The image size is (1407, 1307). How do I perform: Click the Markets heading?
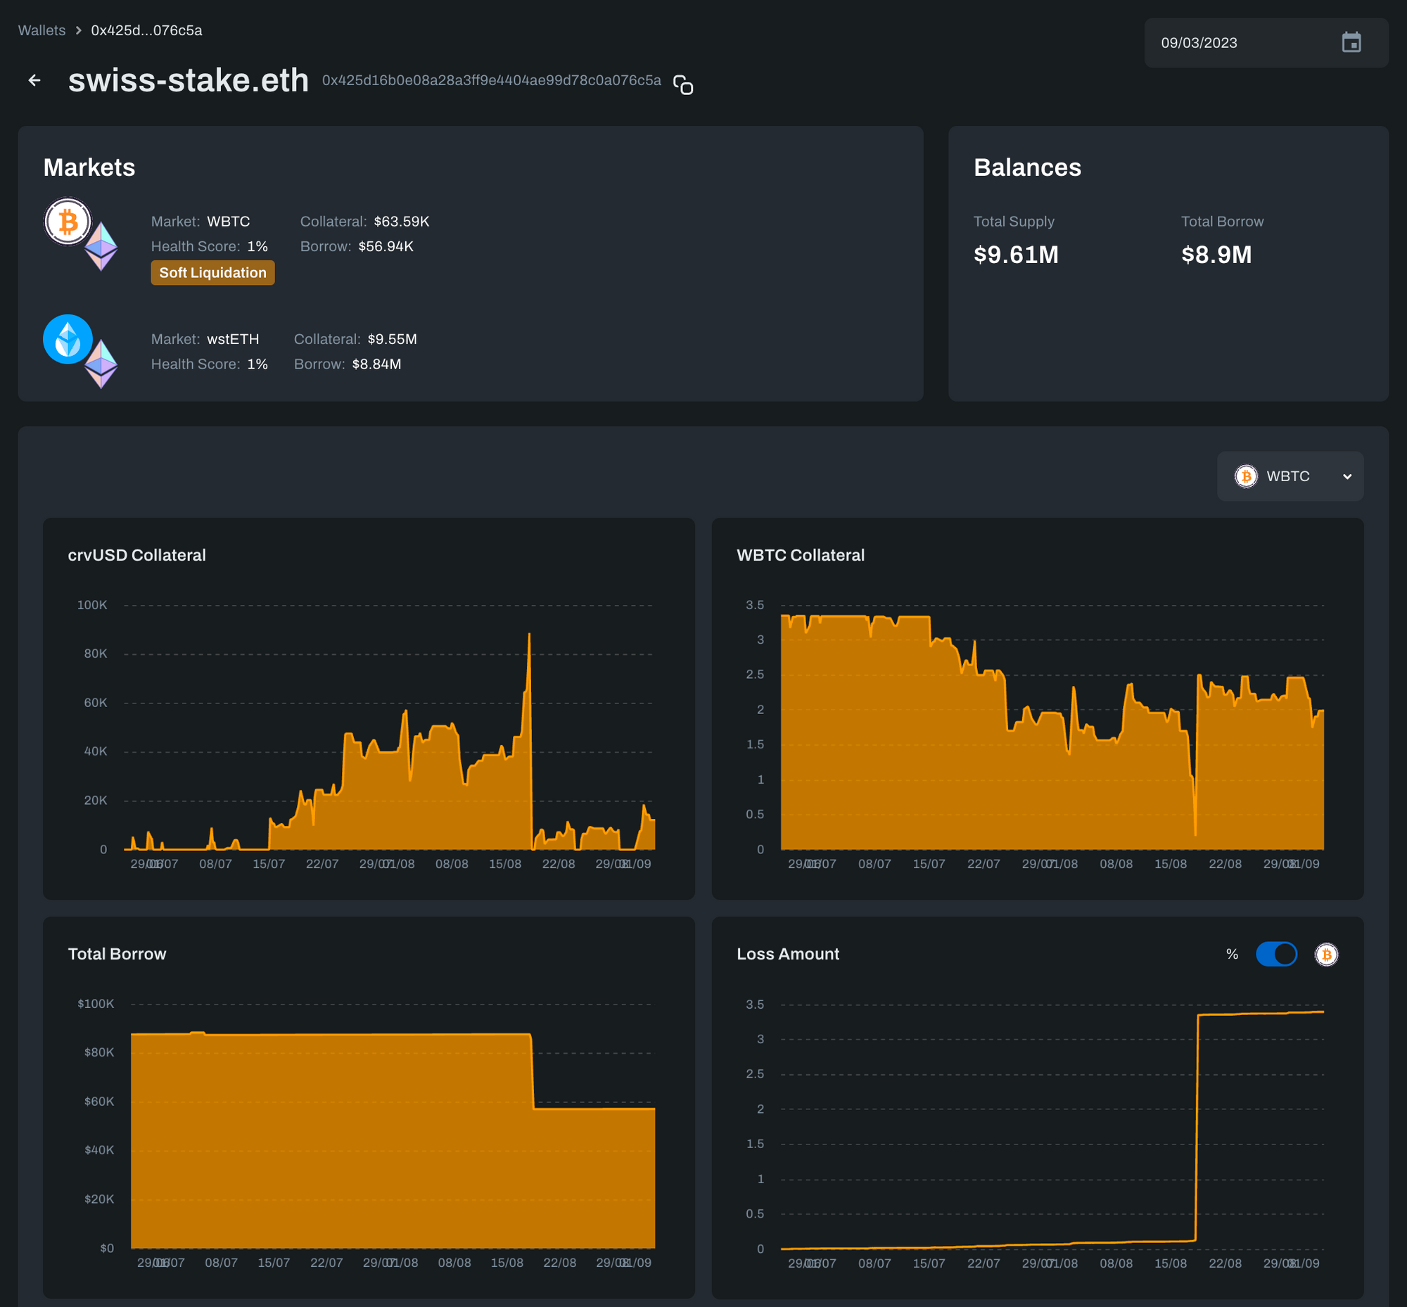(89, 167)
